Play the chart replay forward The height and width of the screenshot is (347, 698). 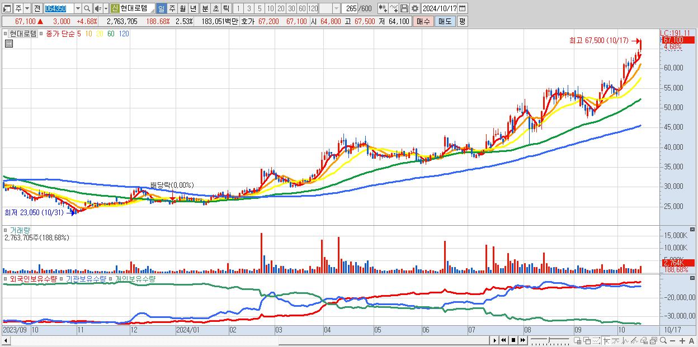pyautogui.click(x=494, y=340)
